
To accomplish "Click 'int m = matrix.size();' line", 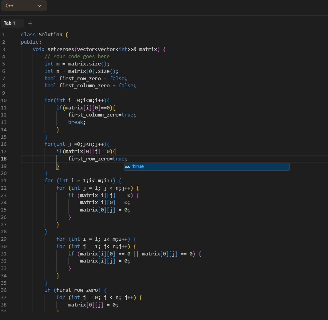I will pos(77,64).
